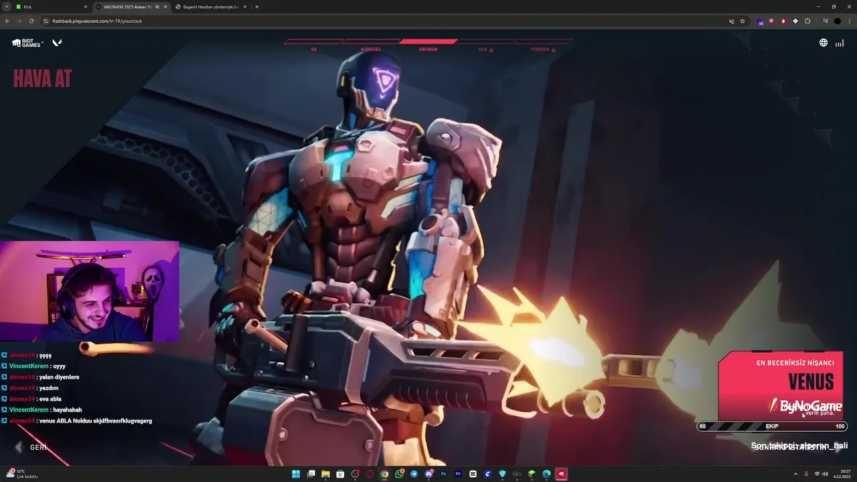View site information icon in address bar

point(46,21)
